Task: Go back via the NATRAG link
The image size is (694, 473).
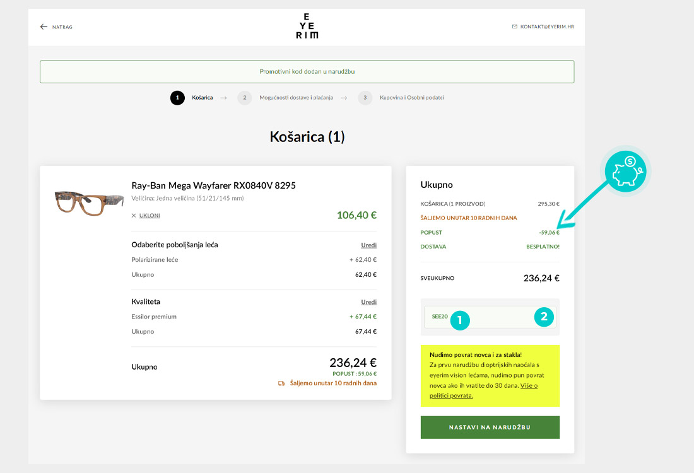Action: point(62,27)
